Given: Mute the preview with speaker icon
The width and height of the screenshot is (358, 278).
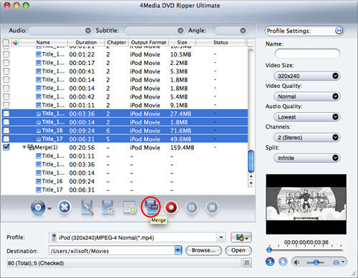Looking at the screenshot, I should tap(296, 262).
